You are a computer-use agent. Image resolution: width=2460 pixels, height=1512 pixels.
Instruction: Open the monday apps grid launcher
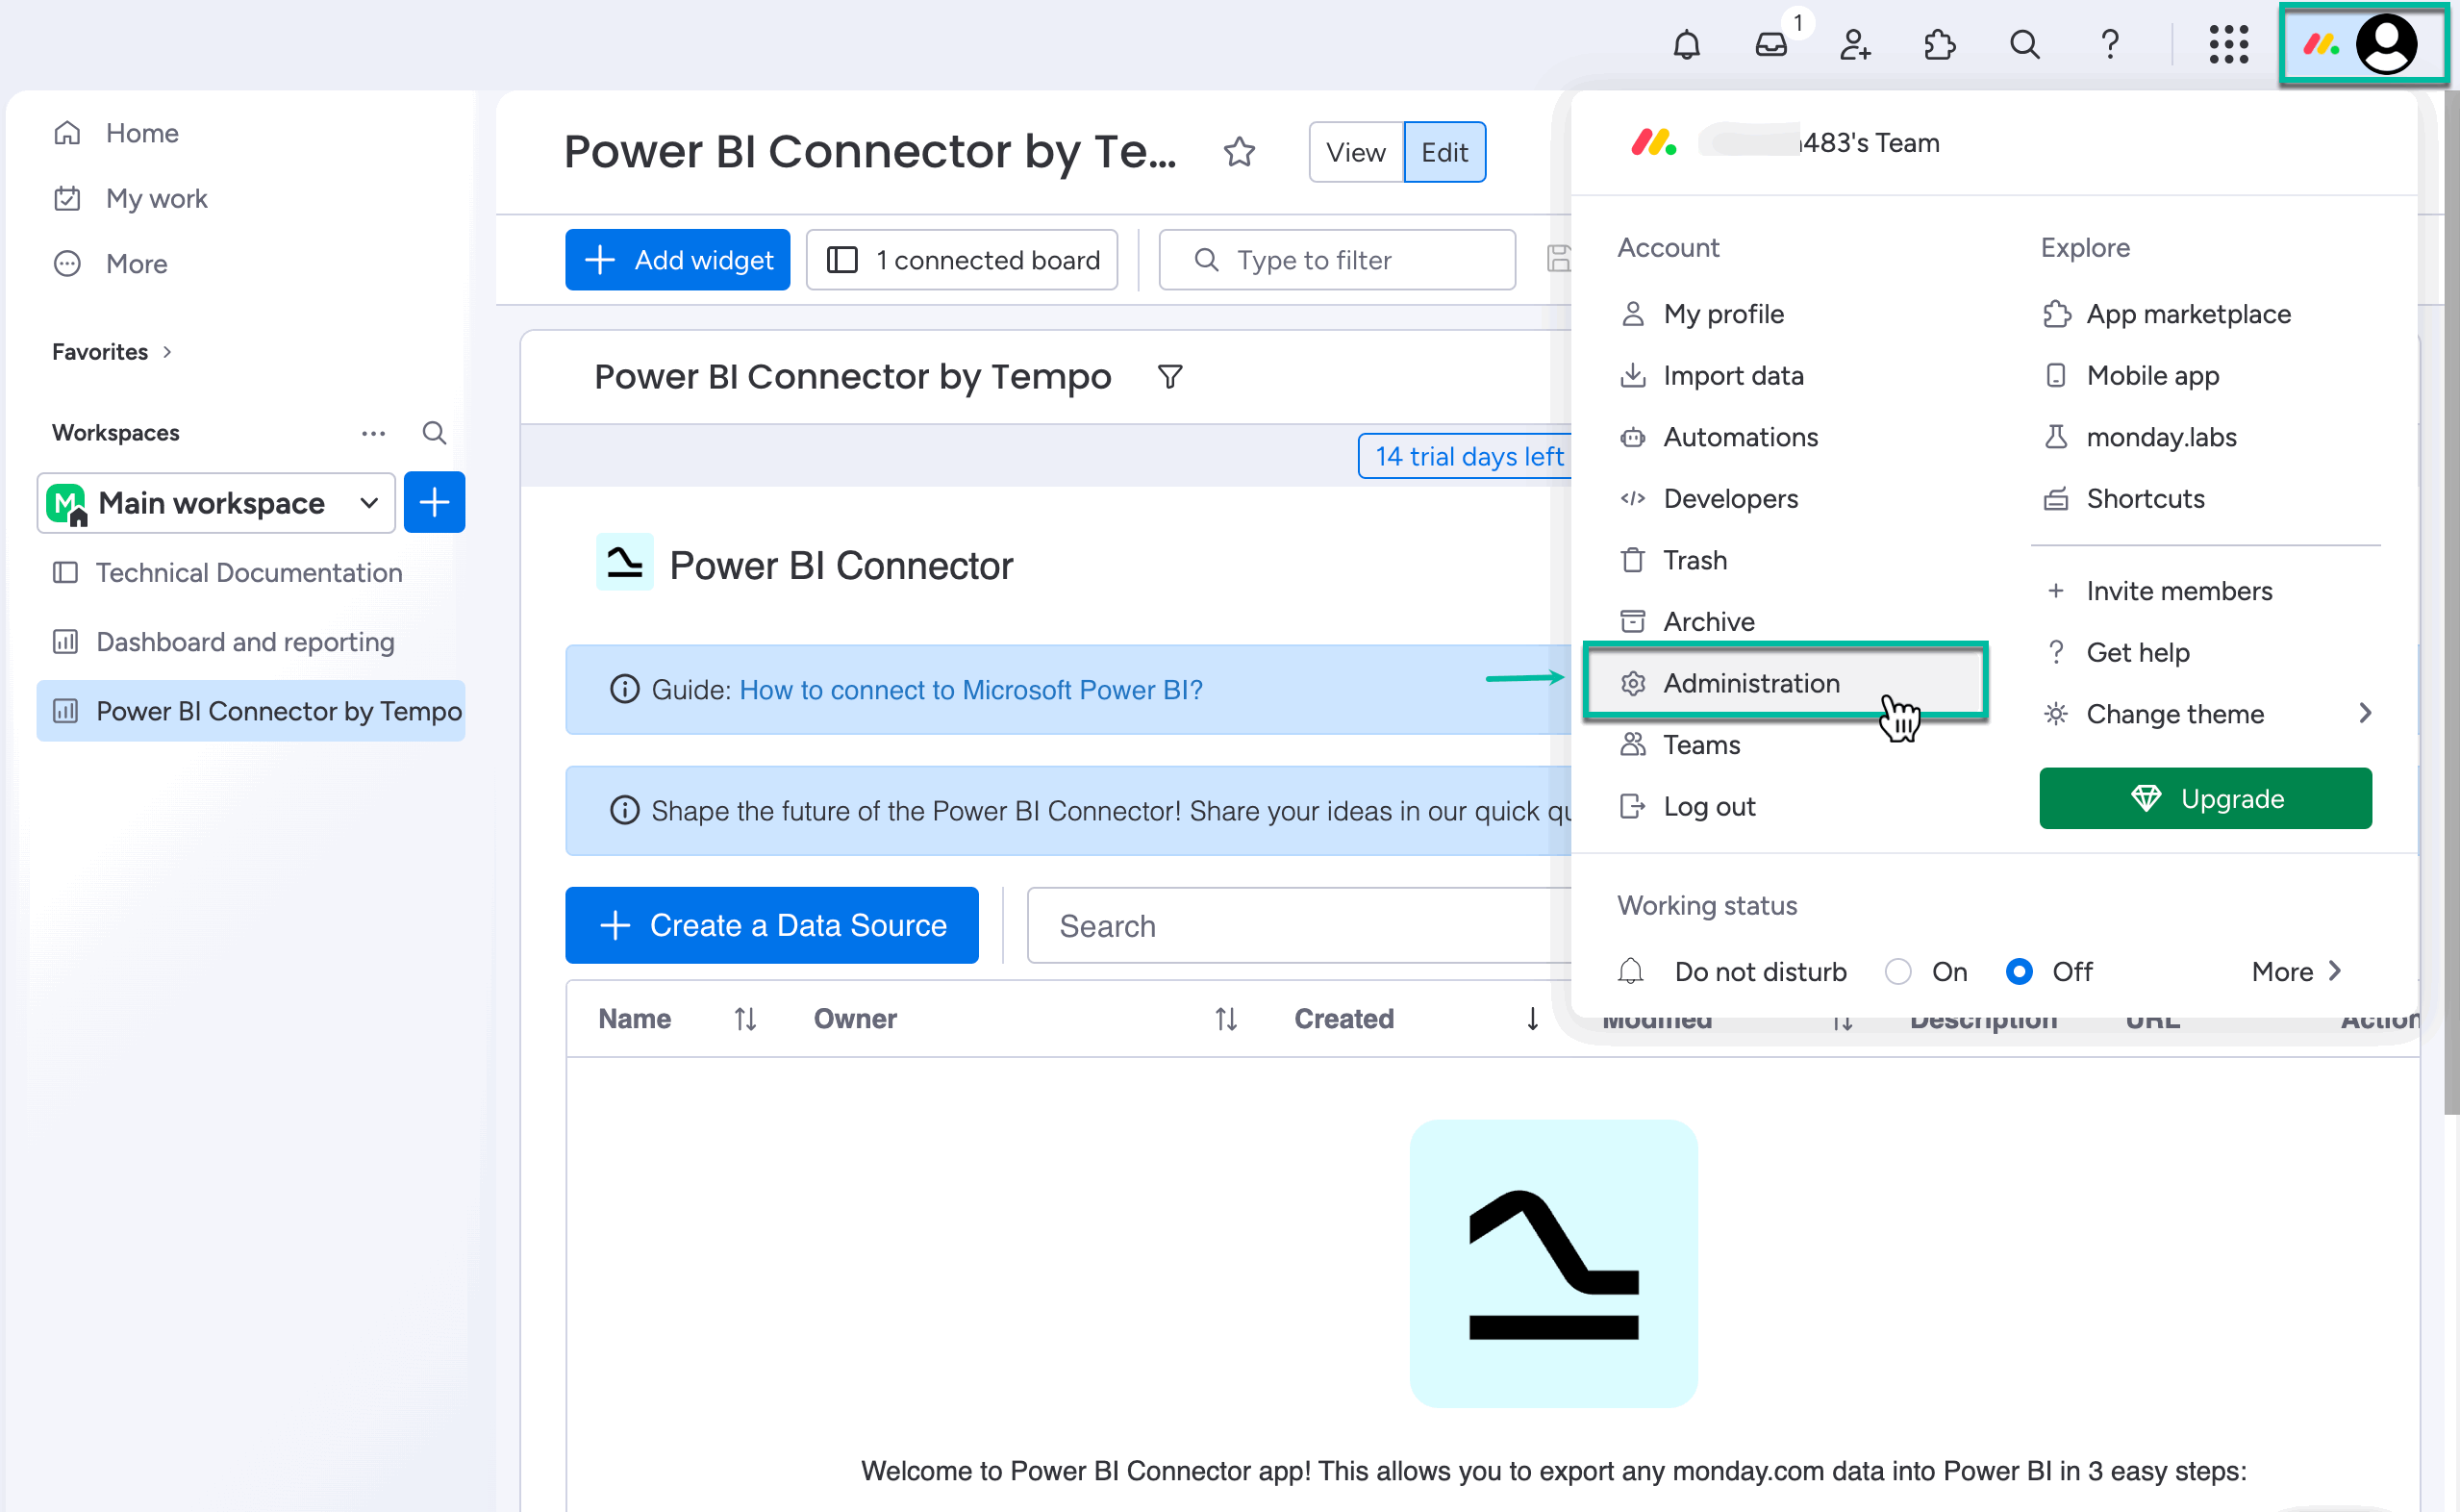[x=2228, y=44]
